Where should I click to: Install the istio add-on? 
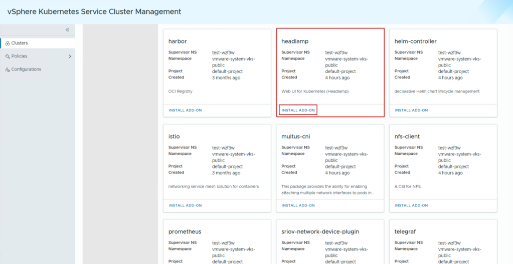point(185,205)
